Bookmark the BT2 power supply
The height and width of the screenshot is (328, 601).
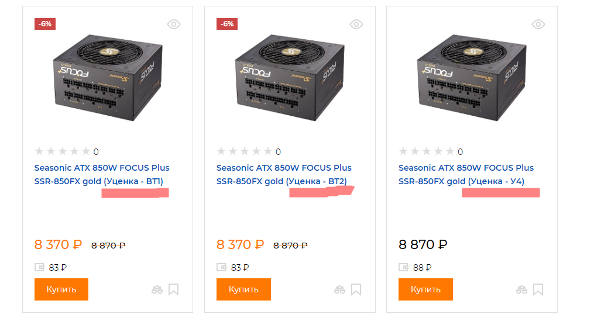[x=356, y=289]
